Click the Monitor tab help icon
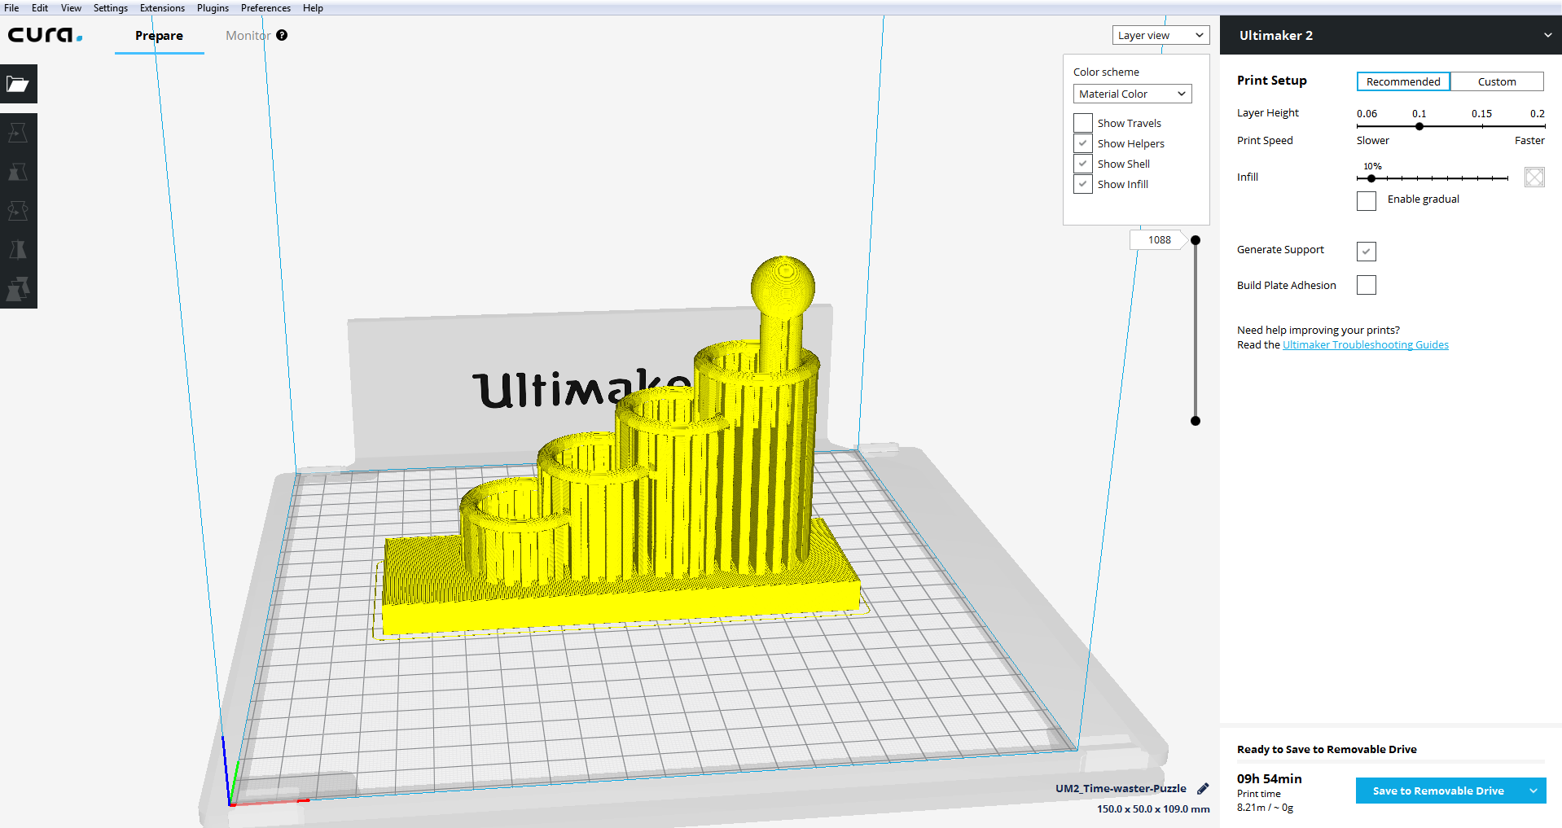 (x=282, y=35)
